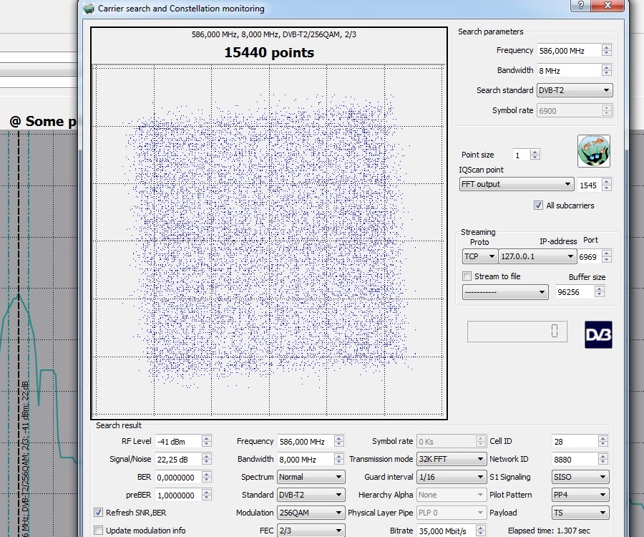
Task: Open the Spectrum Normal dropdown
Action: 311,477
